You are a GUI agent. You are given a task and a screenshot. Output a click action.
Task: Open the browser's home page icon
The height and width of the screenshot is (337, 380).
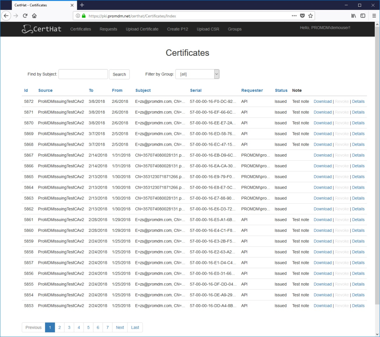coord(34,17)
